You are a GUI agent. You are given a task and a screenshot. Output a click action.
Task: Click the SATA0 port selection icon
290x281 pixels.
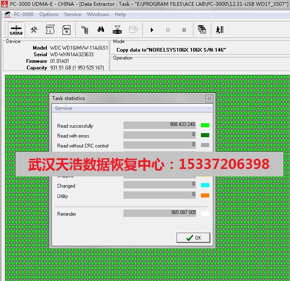[16, 30]
